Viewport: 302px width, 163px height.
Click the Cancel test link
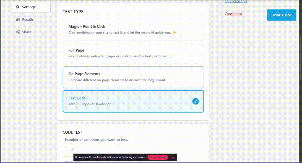pyautogui.click(x=233, y=14)
